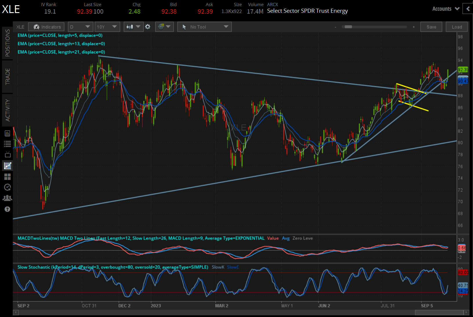The image size is (473, 317).
Task: Adjust the chart zoom slider
Action: (x=348, y=27)
